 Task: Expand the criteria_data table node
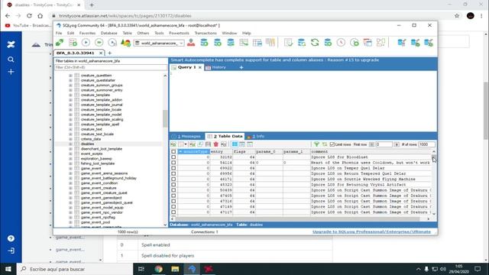[70, 139]
